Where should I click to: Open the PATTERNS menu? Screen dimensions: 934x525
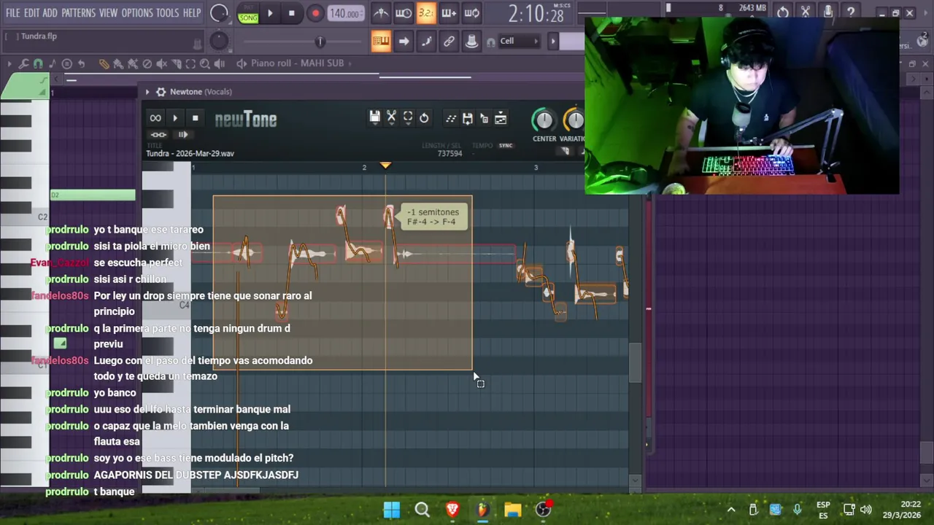(x=78, y=13)
